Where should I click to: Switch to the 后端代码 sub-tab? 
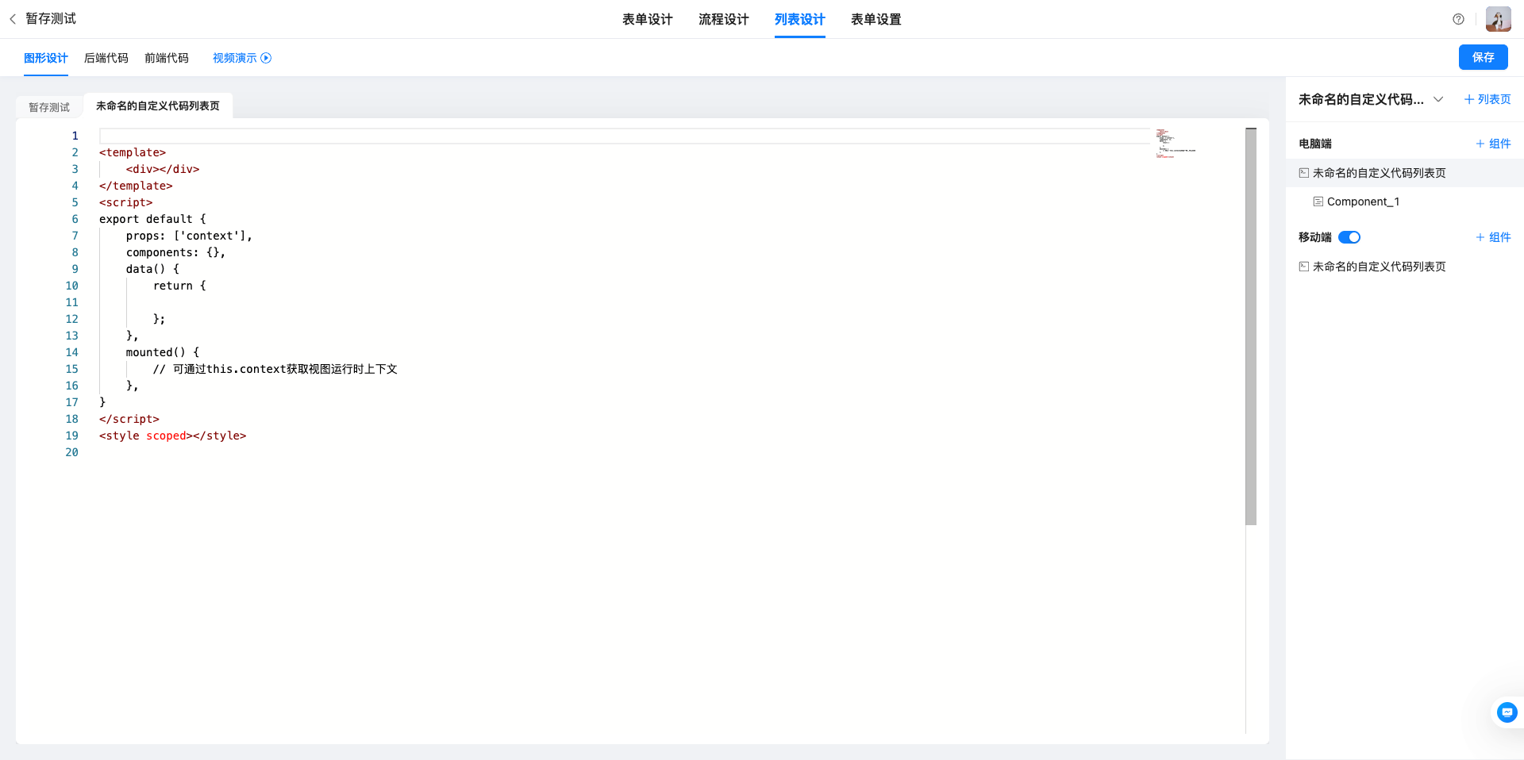[106, 58]
